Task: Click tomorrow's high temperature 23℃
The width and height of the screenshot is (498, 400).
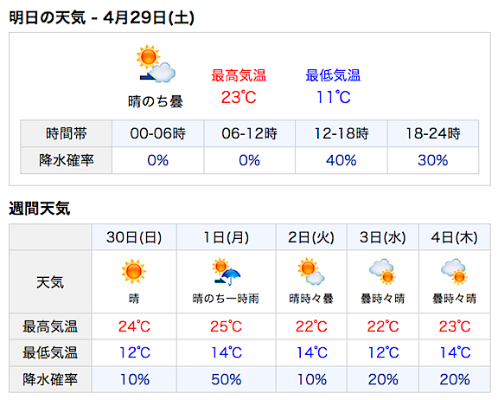Action: coord(239,97)
